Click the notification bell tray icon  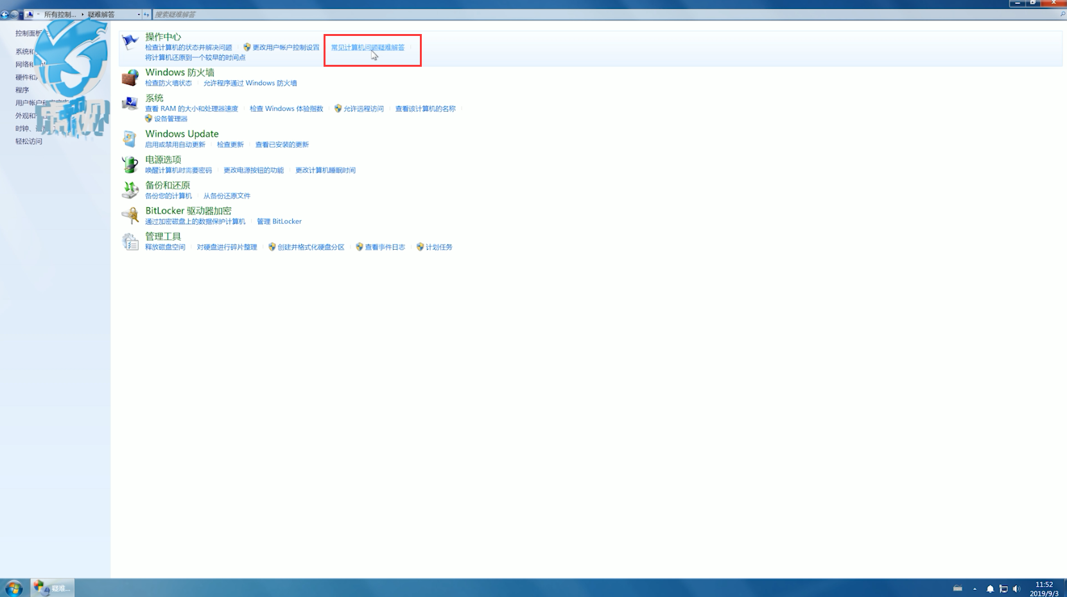[x=990, y=589]
